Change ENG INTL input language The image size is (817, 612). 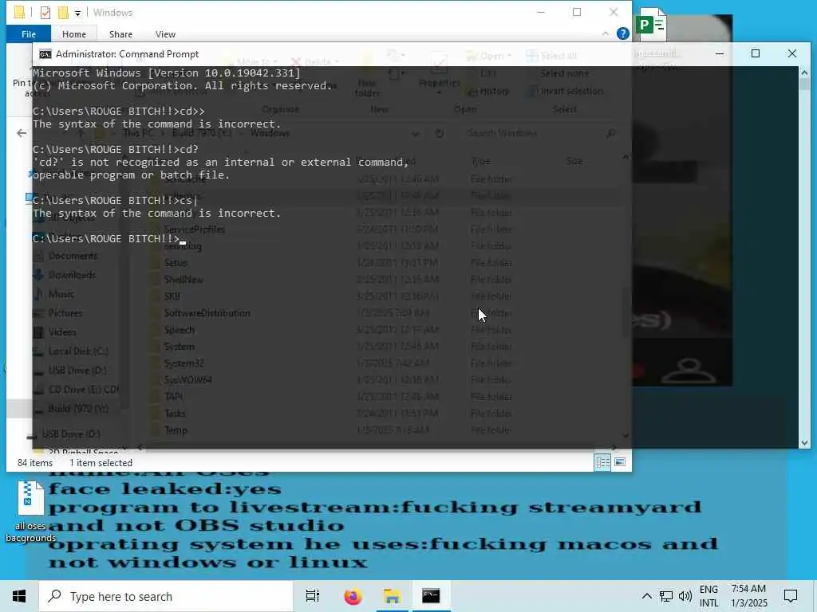pyautogui.click(x=708, y=596)
